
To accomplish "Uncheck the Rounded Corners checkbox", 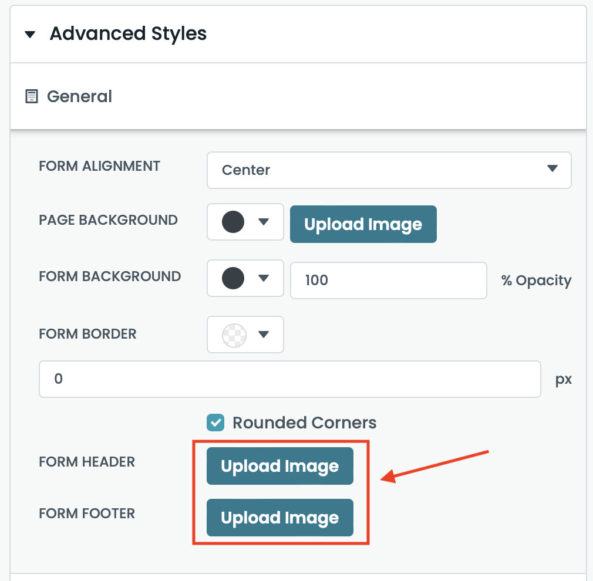I will [216, 423].
